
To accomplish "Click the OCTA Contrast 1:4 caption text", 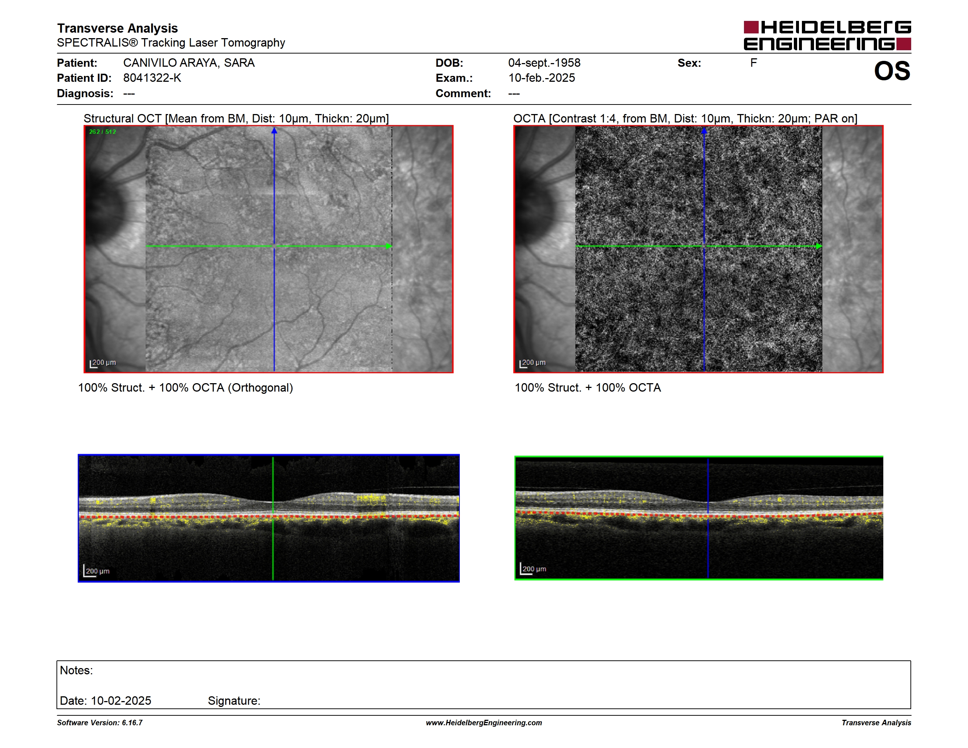I will (685, 118).
